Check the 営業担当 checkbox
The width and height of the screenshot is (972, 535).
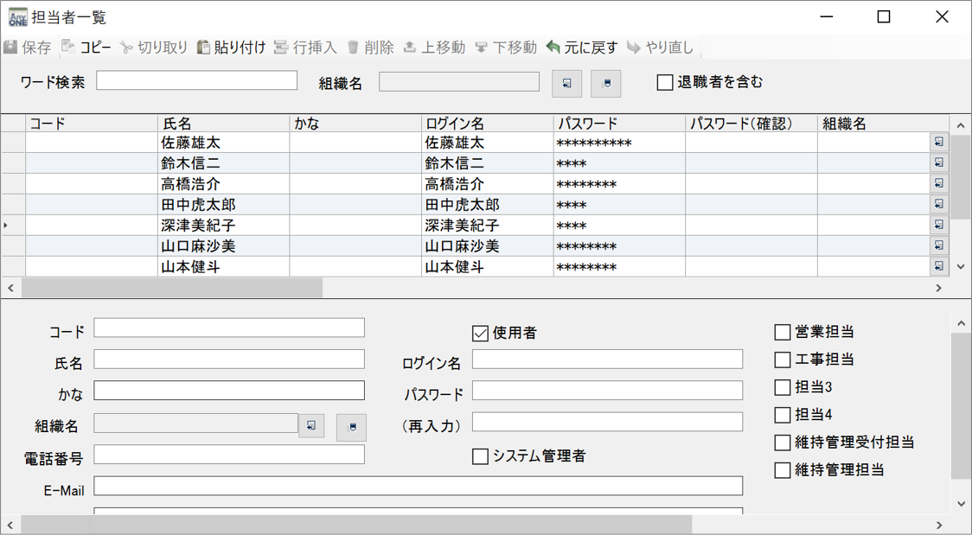(x=781, y=331)
